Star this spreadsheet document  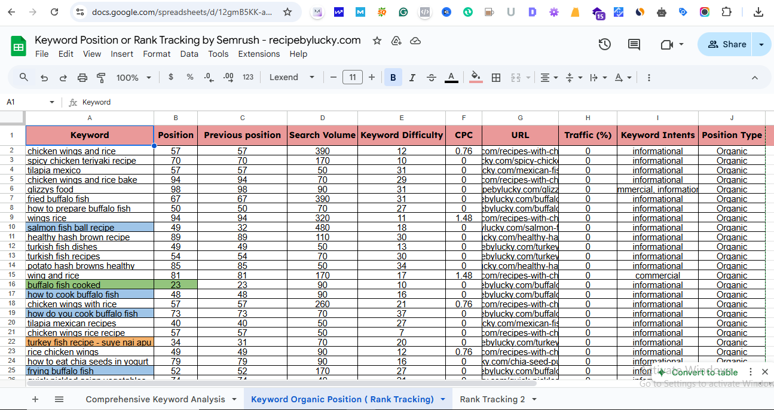[377, 41]
